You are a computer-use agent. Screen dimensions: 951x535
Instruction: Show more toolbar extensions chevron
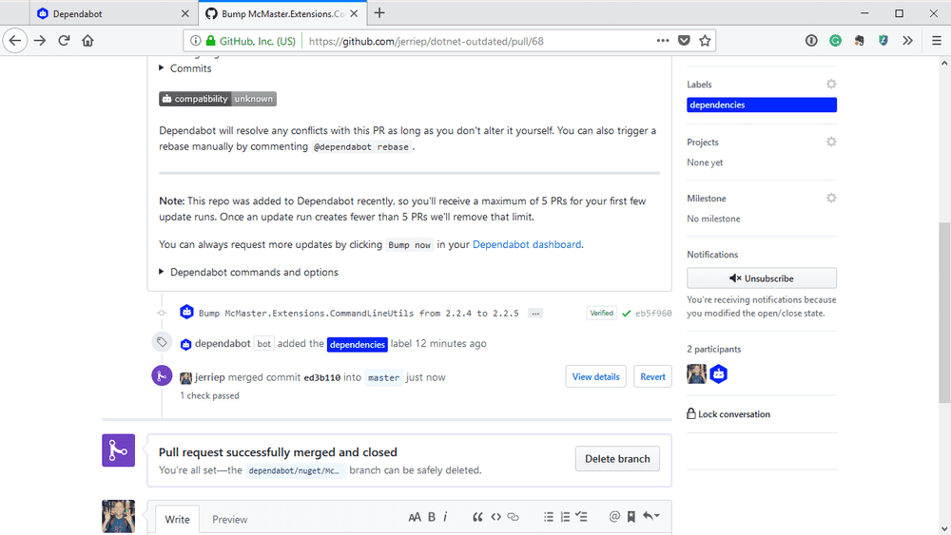[907, 41]
